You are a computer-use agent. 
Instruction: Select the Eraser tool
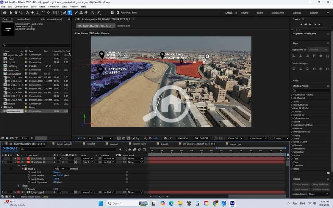pos(86,12)
